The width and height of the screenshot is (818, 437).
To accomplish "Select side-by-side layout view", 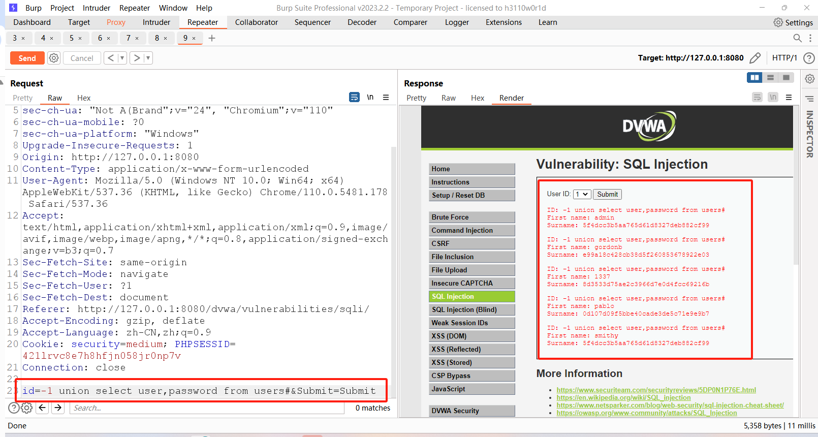I will coord(754,77).
